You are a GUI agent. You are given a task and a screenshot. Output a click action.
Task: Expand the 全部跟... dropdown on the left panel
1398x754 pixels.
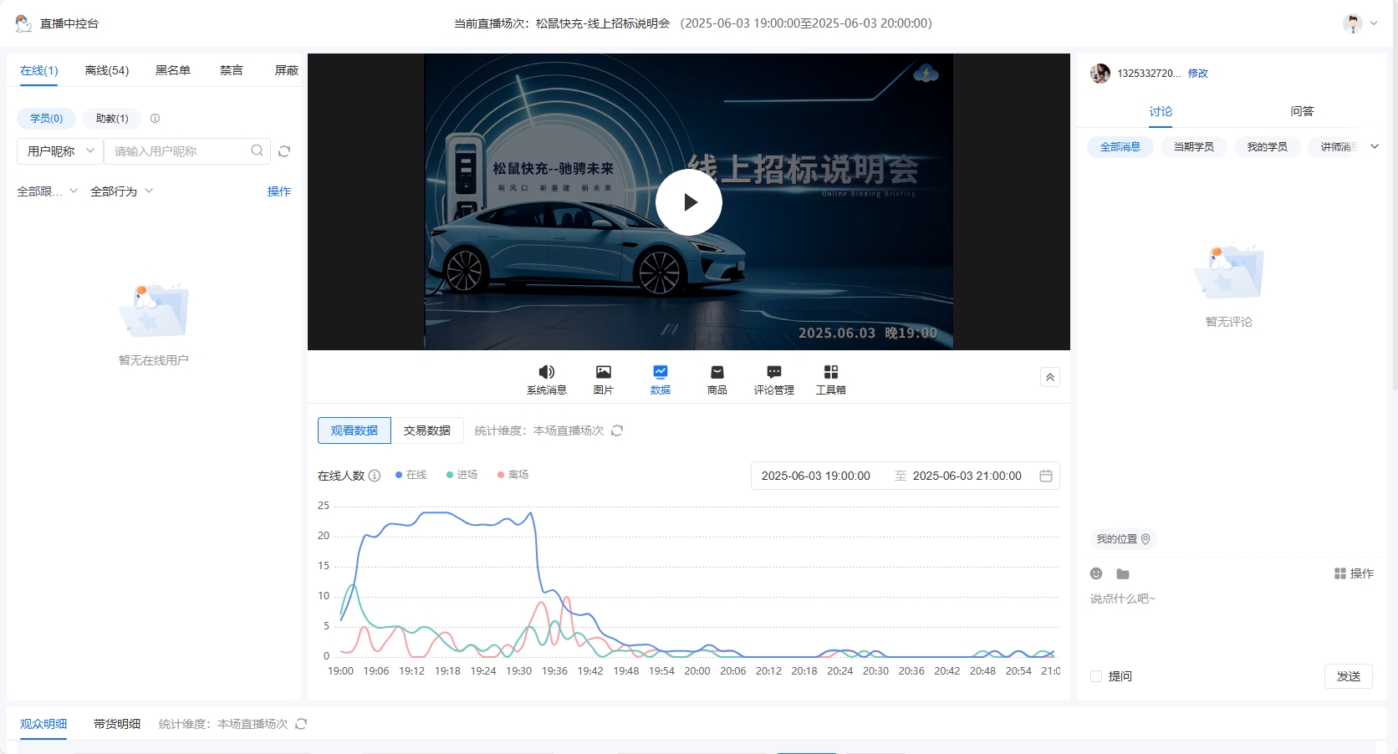(48, 191)
